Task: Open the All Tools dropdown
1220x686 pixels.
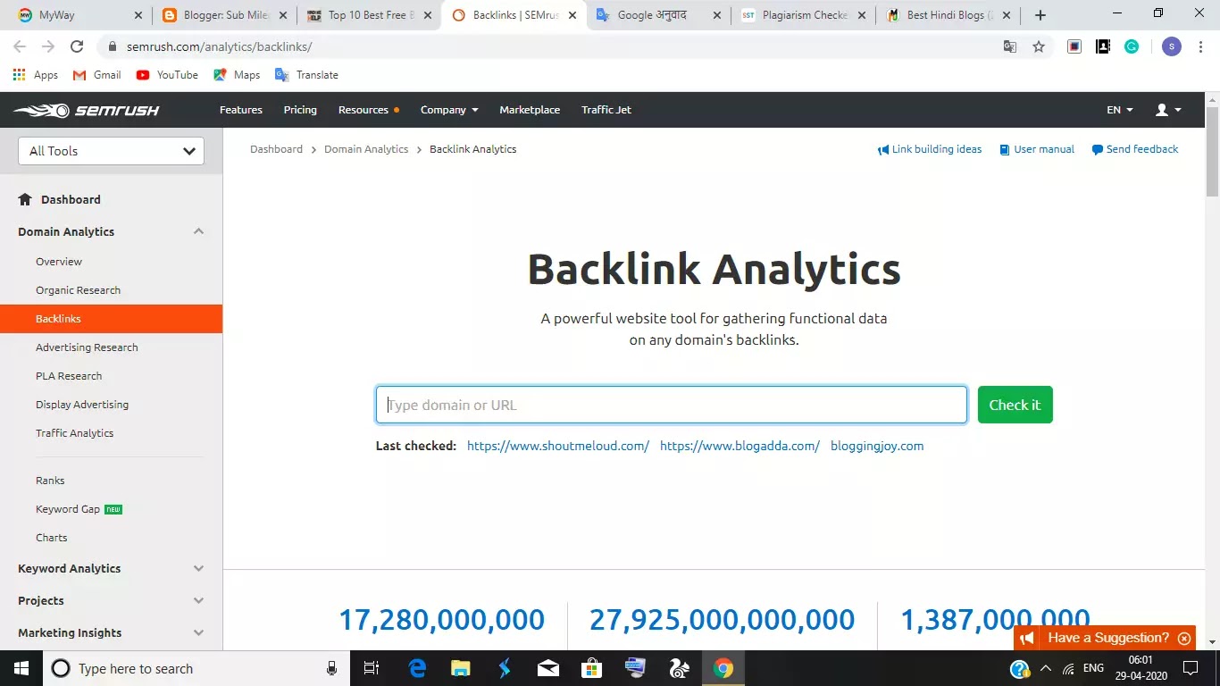Action: [111, 151]
